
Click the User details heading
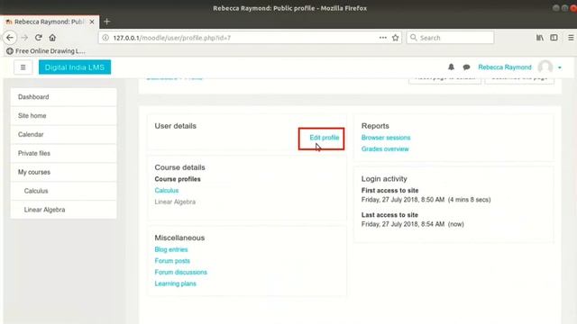click(x=175, y=126)
